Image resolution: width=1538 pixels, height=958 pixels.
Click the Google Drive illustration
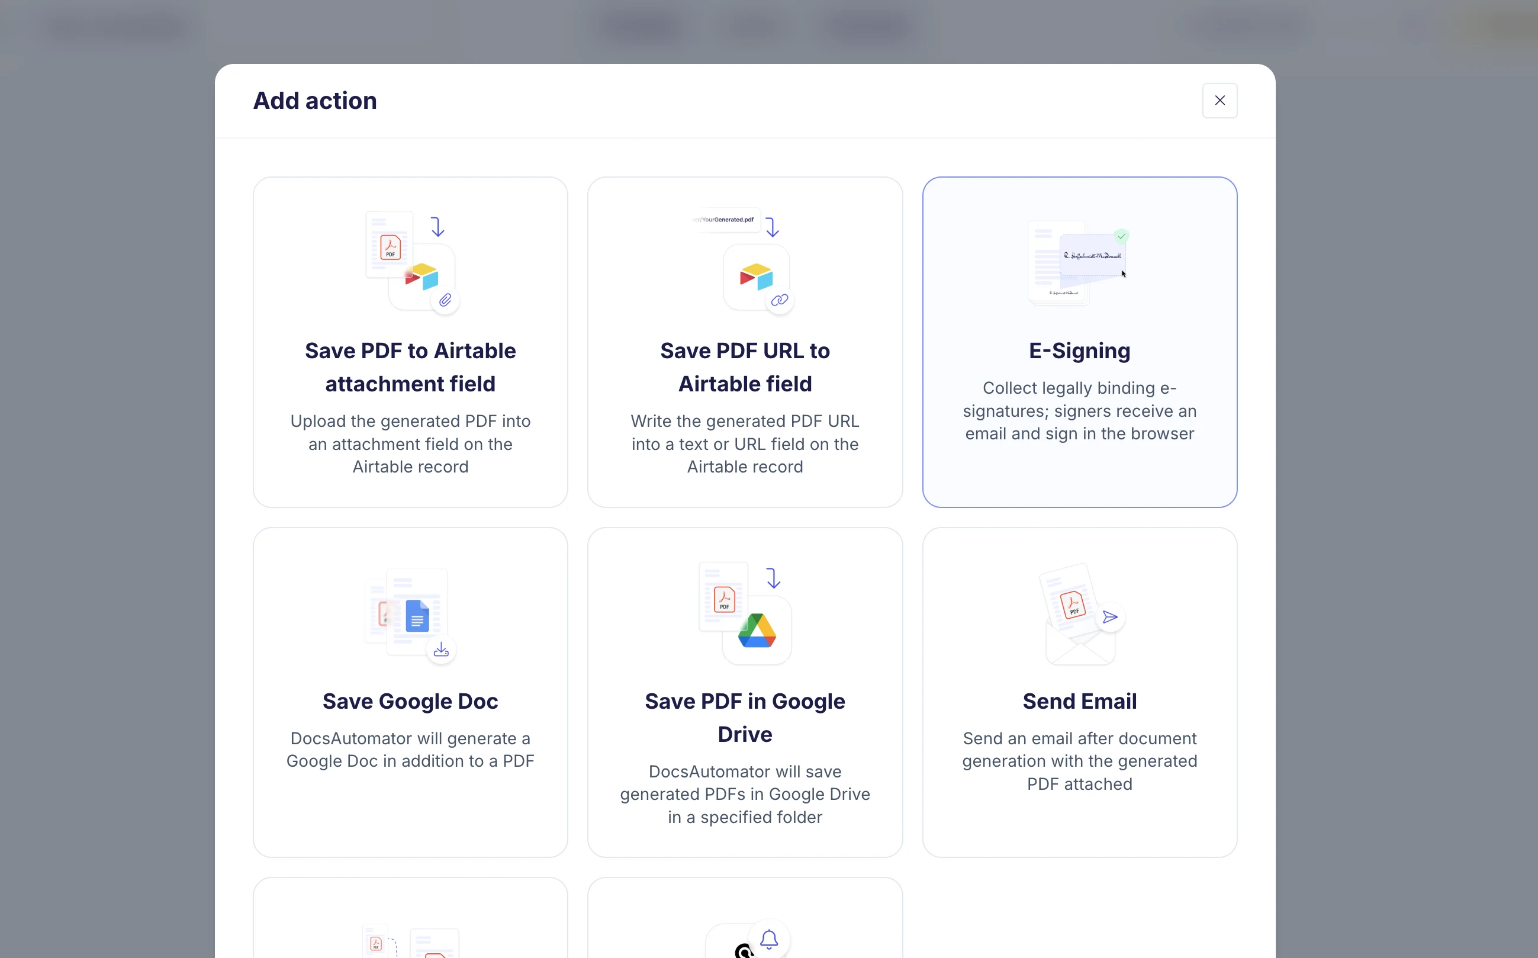745,613
